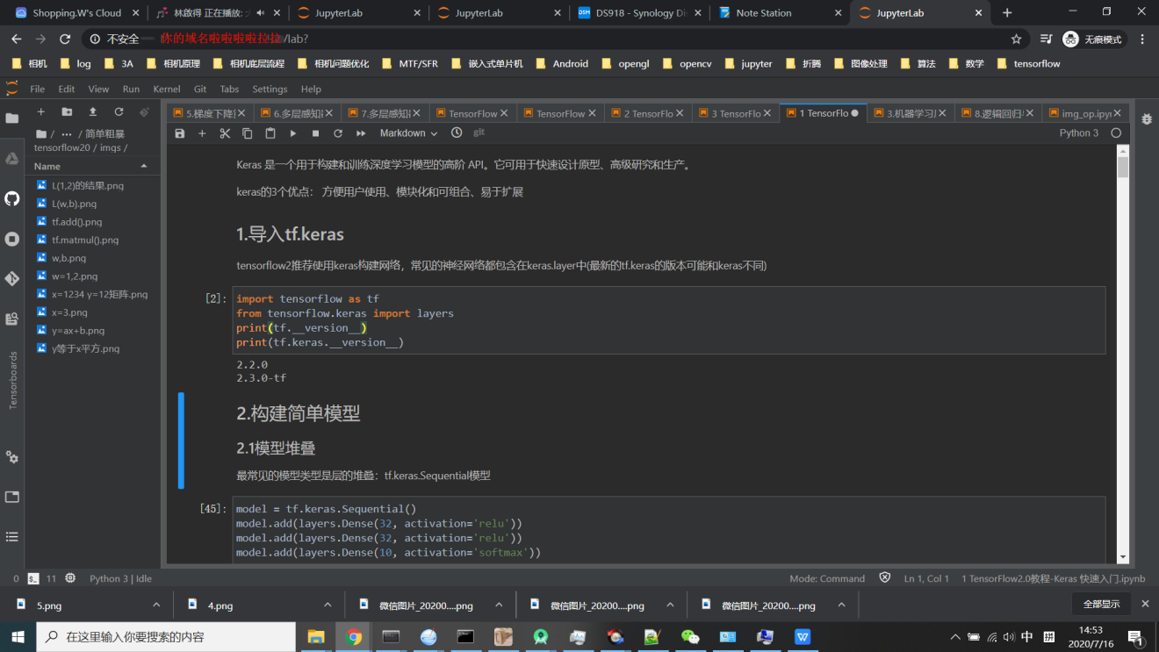Cut selected cells with the scissors icon
1159x652 pixels.
[224, 133]
